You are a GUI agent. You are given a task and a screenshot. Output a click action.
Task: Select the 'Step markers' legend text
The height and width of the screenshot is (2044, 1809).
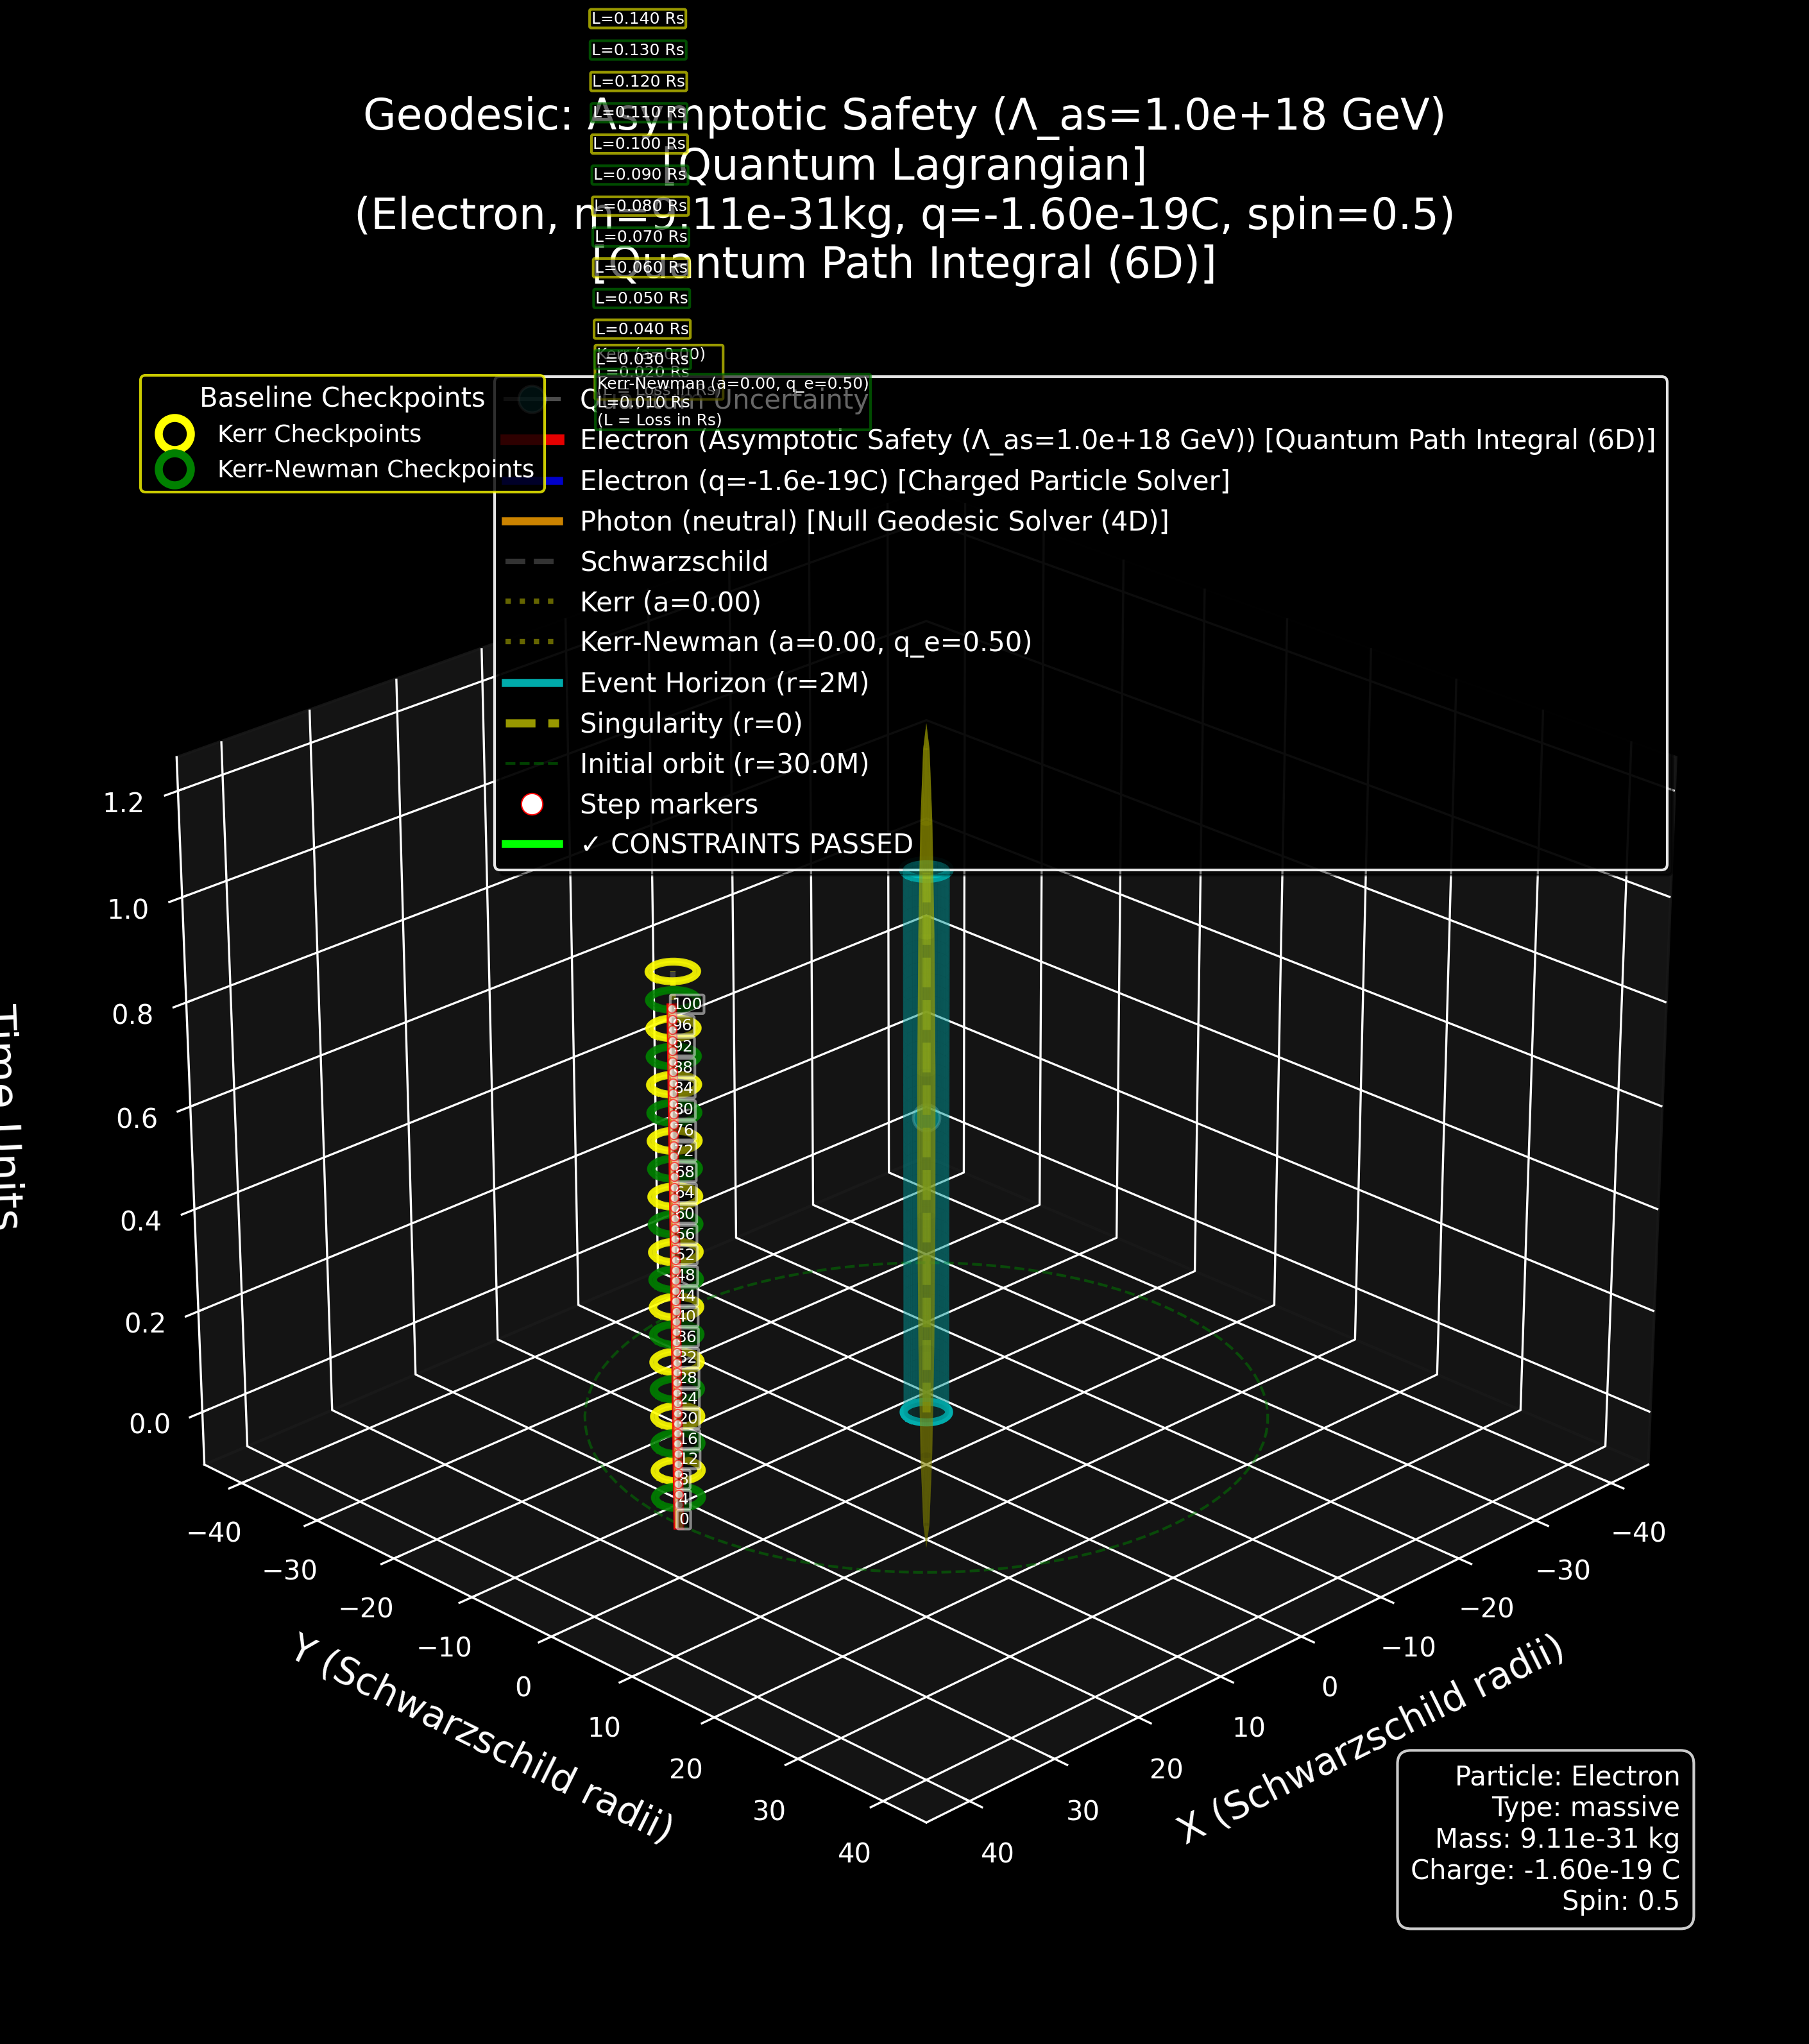(669, 804)
